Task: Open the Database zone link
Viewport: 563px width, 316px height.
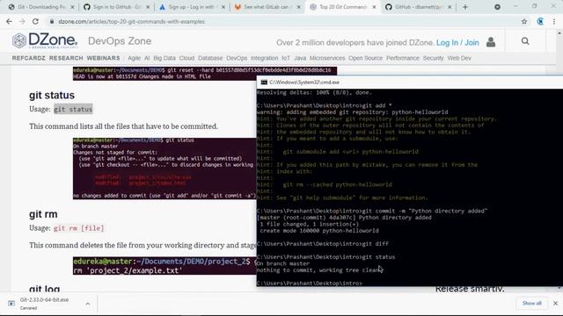Action: (x=210, y=58)
